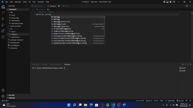This screenshot has height=108, width=193.
Task: Open the View menu
Action: [25, 2]
